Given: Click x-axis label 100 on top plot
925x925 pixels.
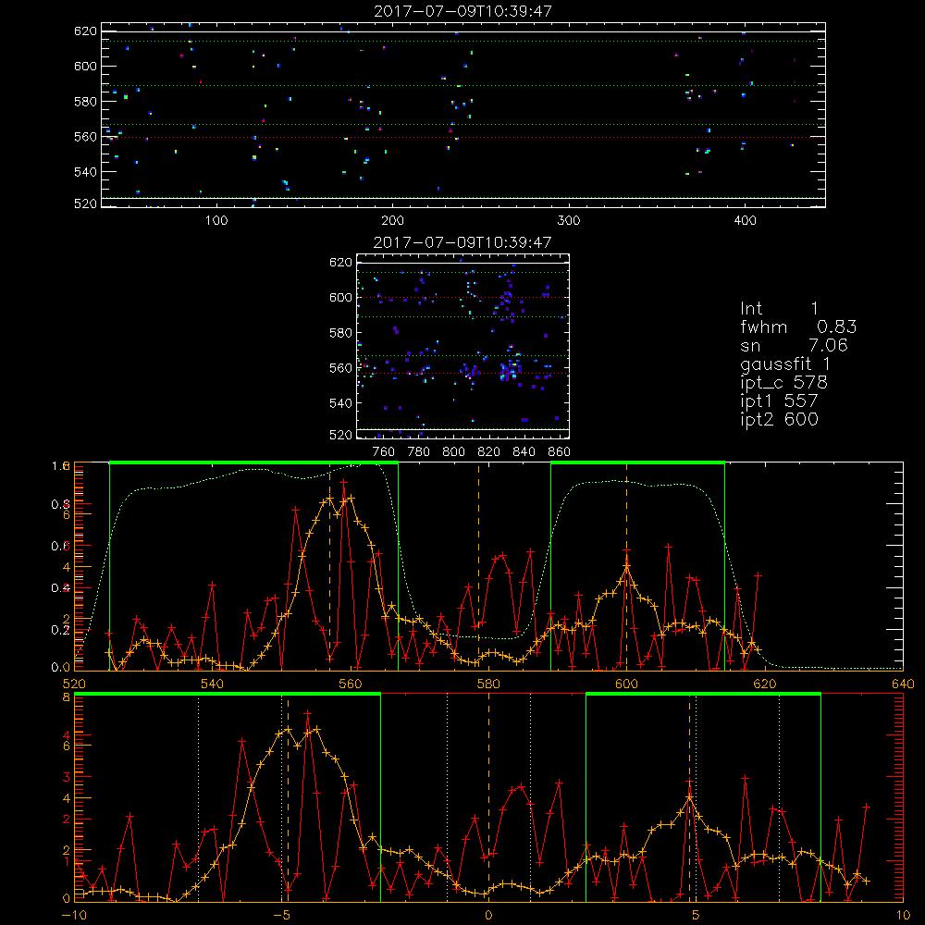Looking at the screenshot, I should [x=216, y=221].
